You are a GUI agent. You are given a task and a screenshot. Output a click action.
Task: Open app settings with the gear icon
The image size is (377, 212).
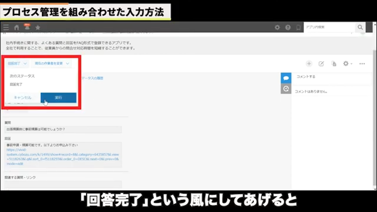(345, 63)
